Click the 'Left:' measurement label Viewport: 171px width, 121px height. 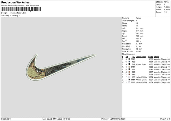tap(124, 28)
